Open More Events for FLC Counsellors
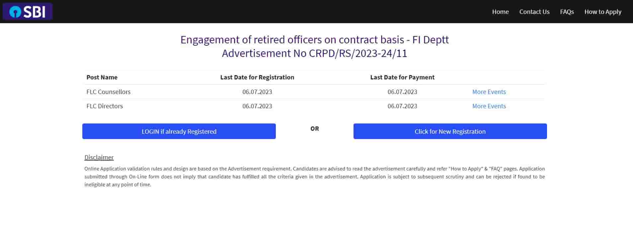This screenshot has height=236, width=633. coord(489,92)
